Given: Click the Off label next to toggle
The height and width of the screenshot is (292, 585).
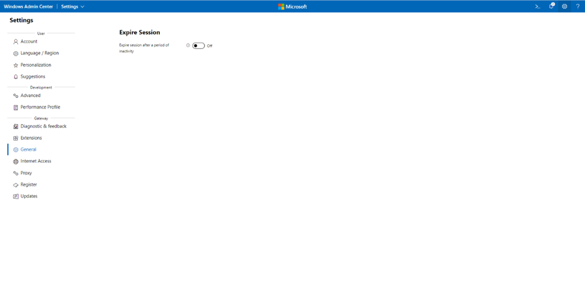Looking at the screenshot, I should tap(209, 46).
